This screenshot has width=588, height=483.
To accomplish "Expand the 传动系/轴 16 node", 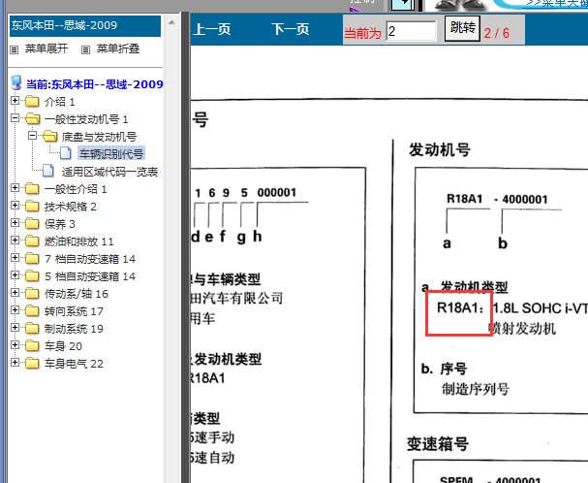I will tap(15, 293).
